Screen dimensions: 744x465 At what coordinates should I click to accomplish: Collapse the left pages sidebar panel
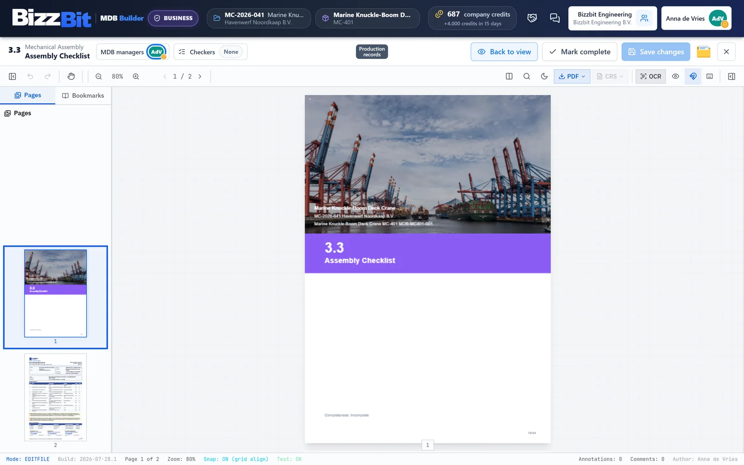pos(13,76)
